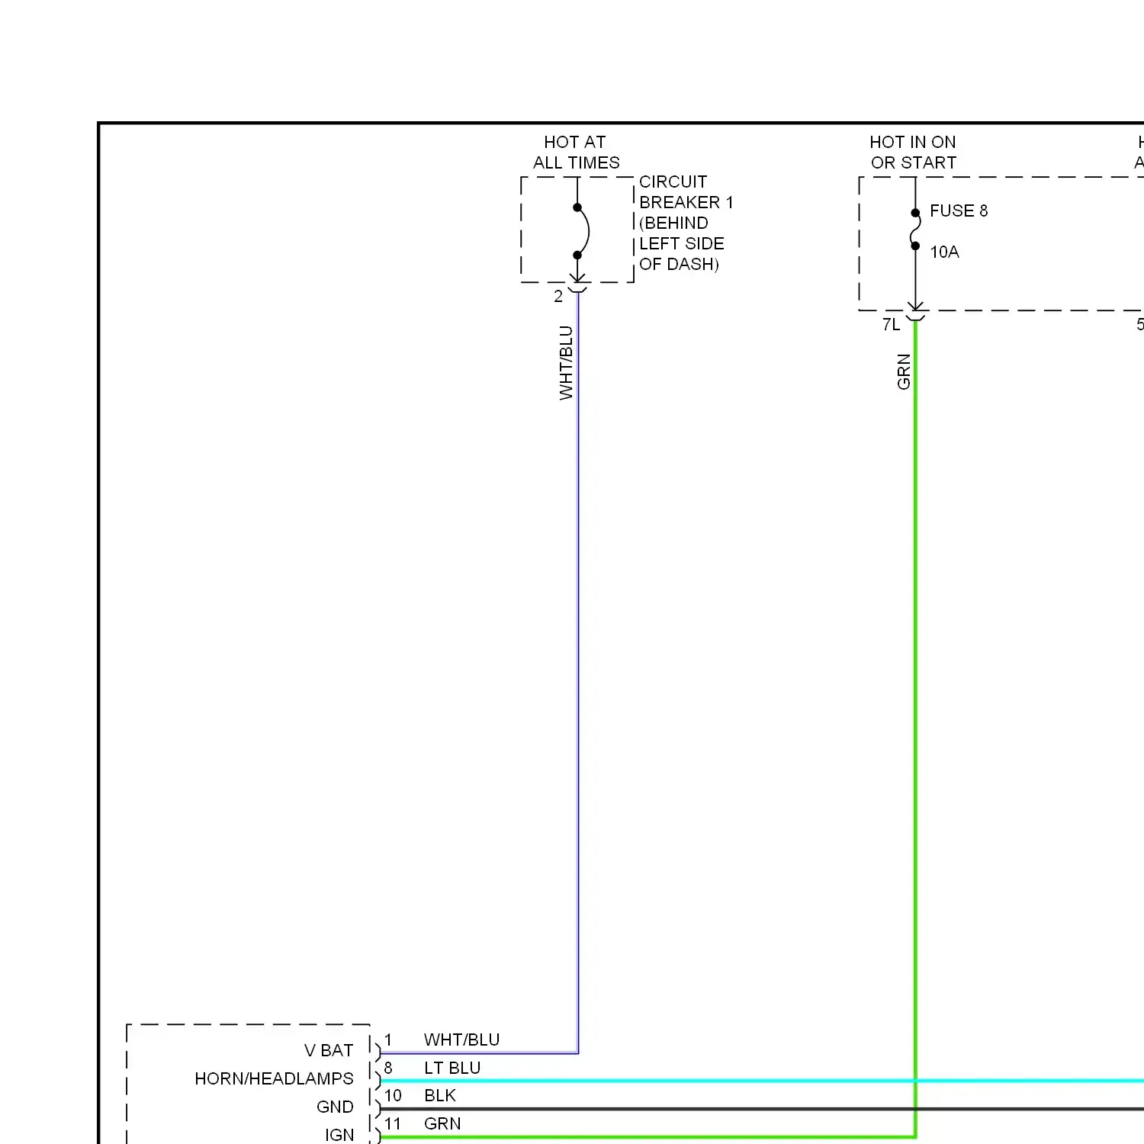Image resolution: width=1144 pixels, height=1144 pixels.
Task: Select the GND terminal label
Action: point(335,1107)
